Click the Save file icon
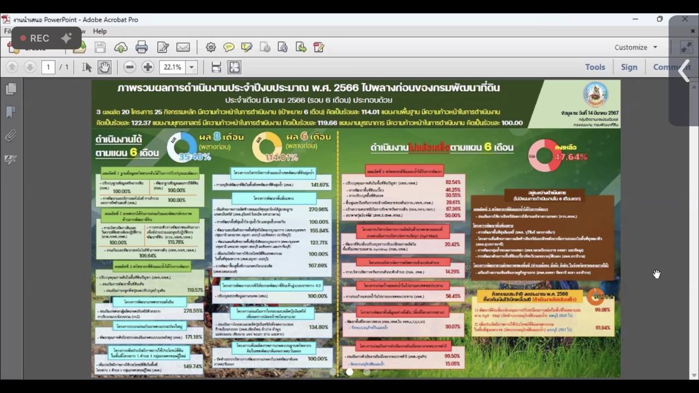Image resolution: width=699 pixels, height=393 pixels. (100, 47)
